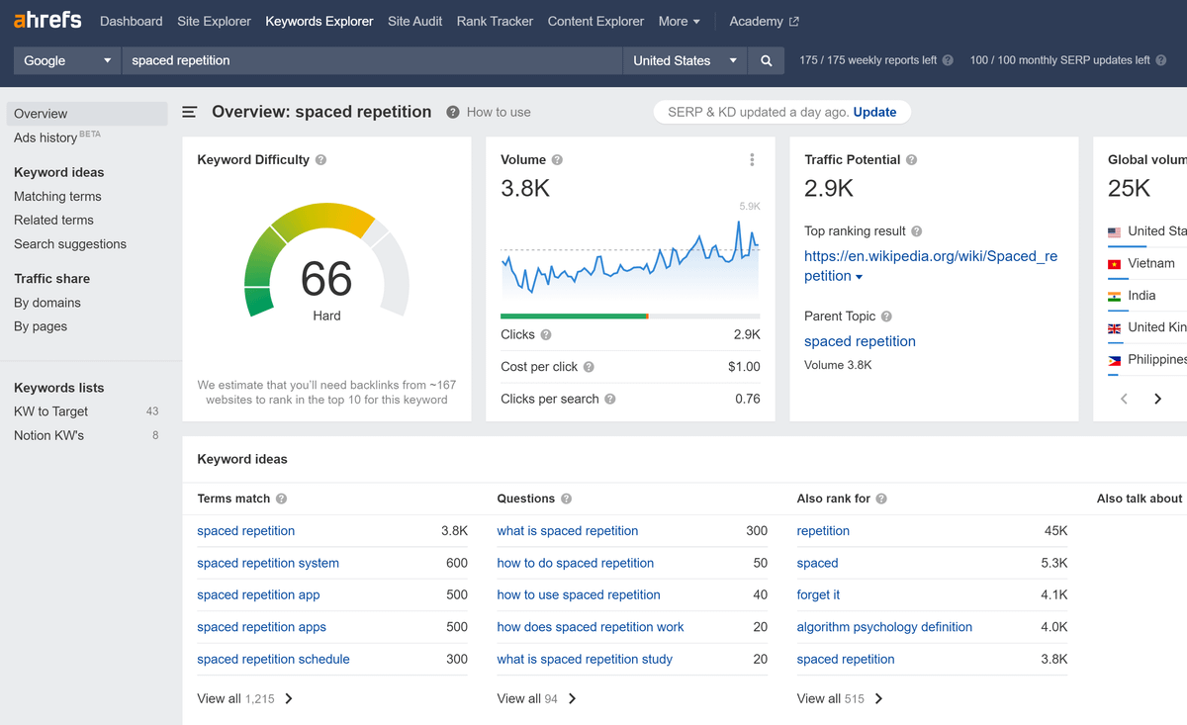This screenshot has height=725, width=1187.
Task: Click previous arrow in Global volume card
Action: [x=1124, y=399]
